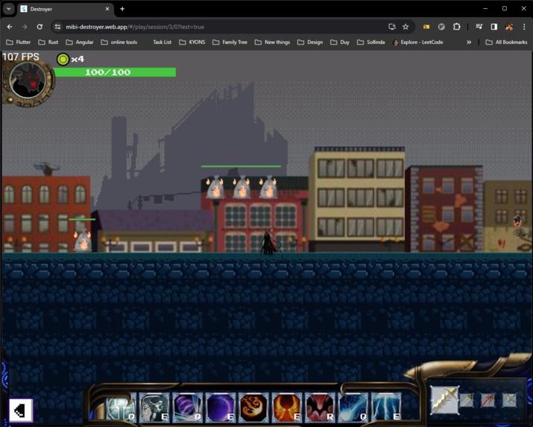Bookmark this page with the star

[406, 27]
